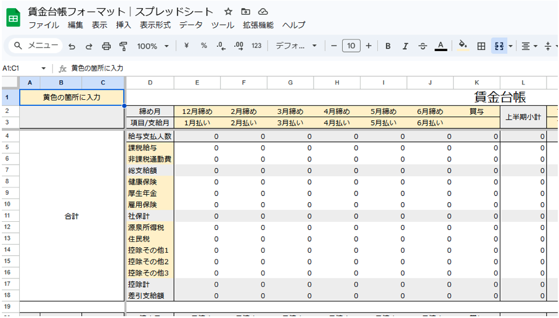Decrease font size with minus button
The image size is (559, 318).
point(333,46)
